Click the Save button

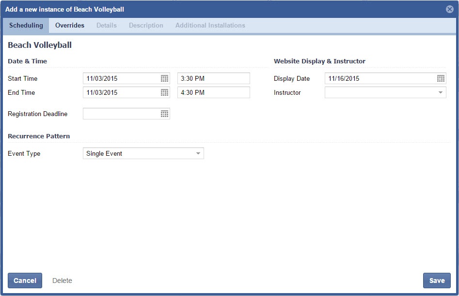(437, 281)
